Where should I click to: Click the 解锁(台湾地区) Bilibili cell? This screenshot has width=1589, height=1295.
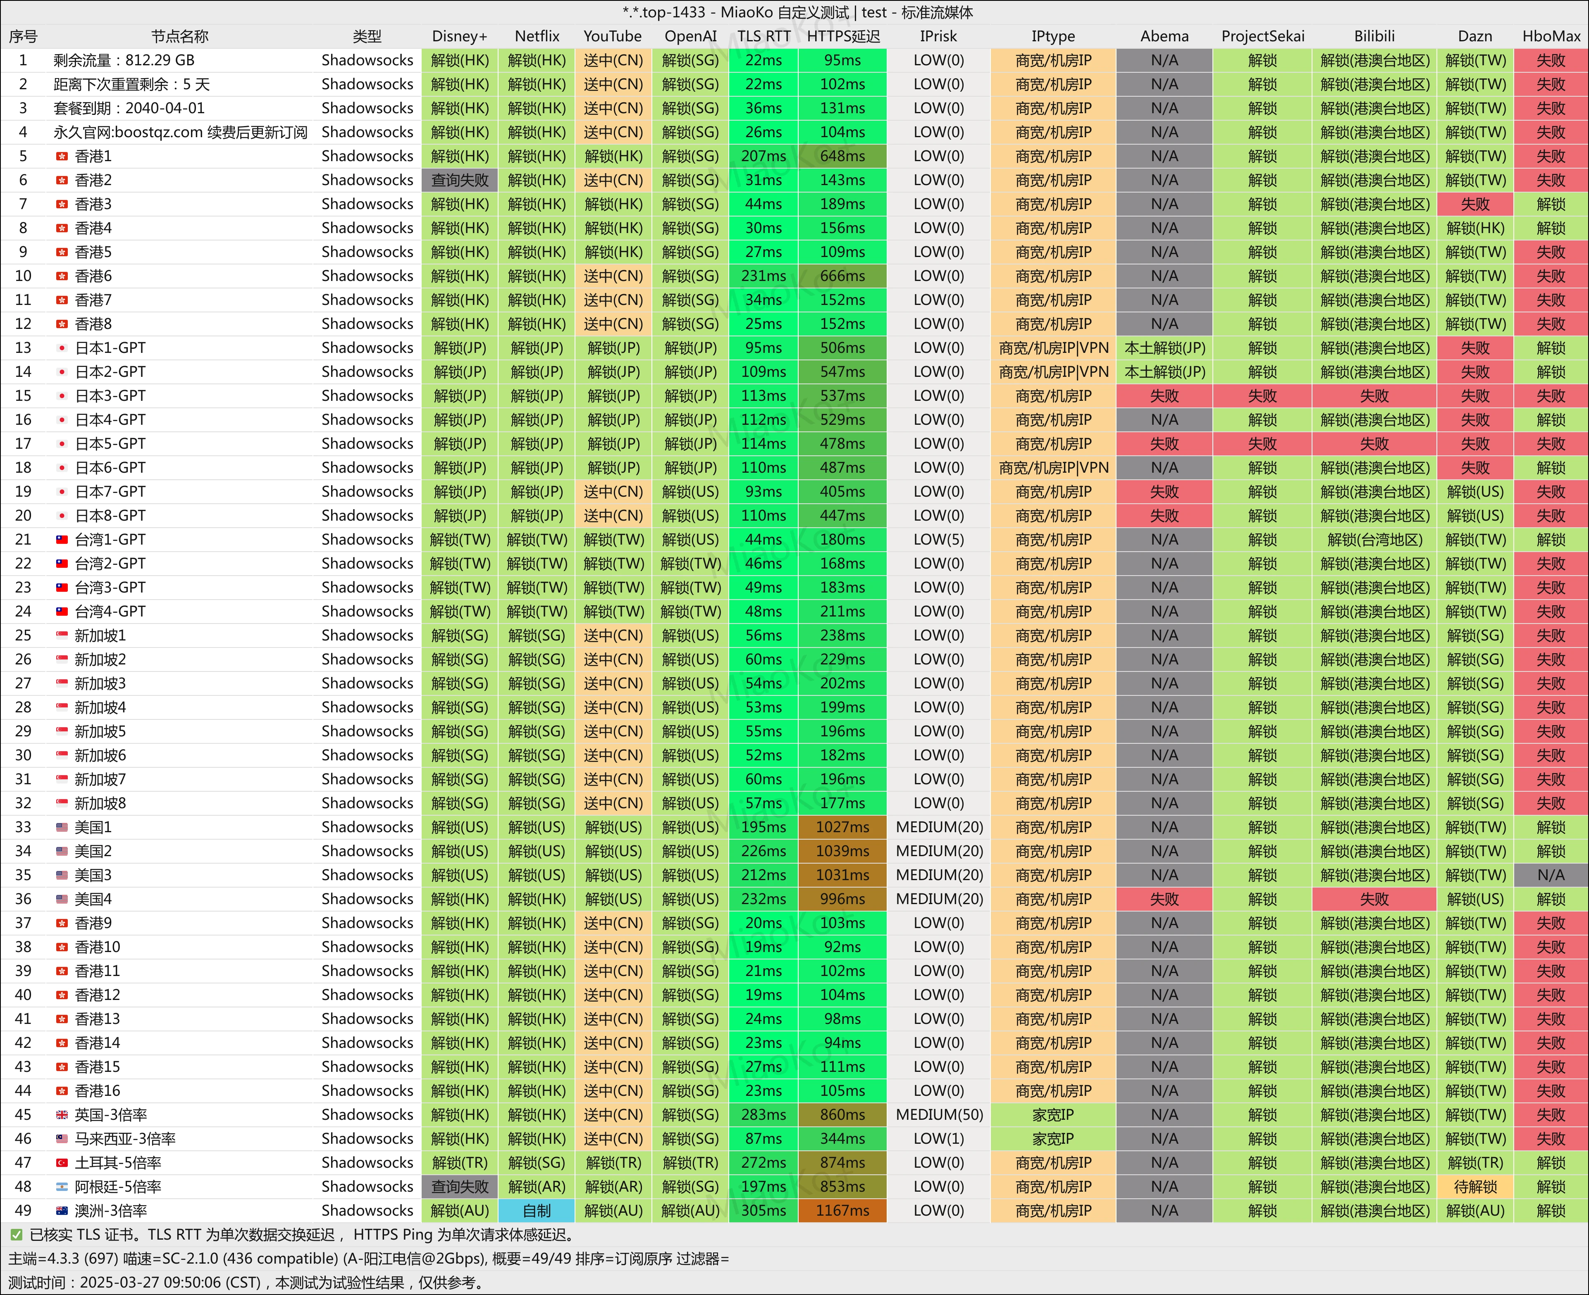coord(1374,539)
